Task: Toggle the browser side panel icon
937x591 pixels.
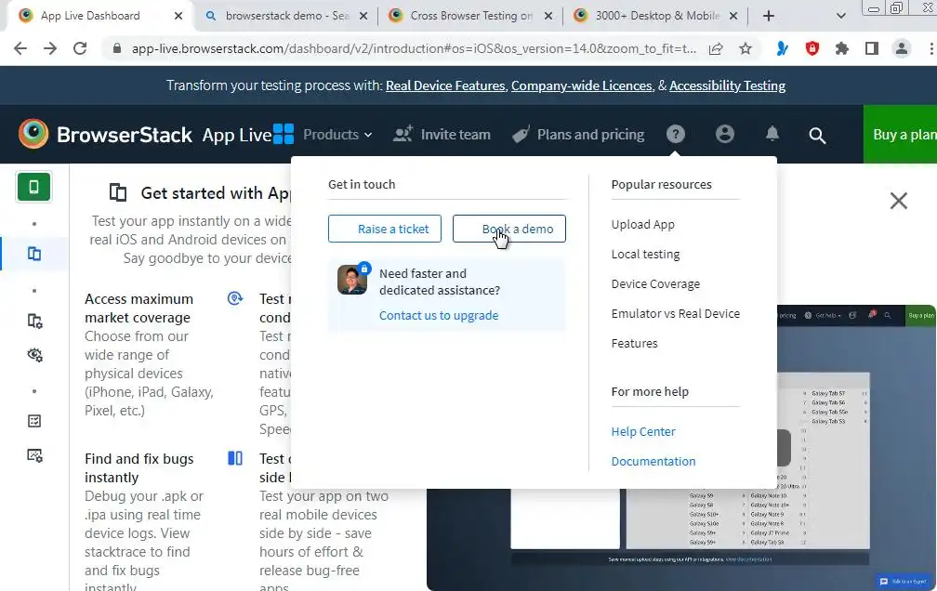Action: pyautogui.click(x=872, y=48)
